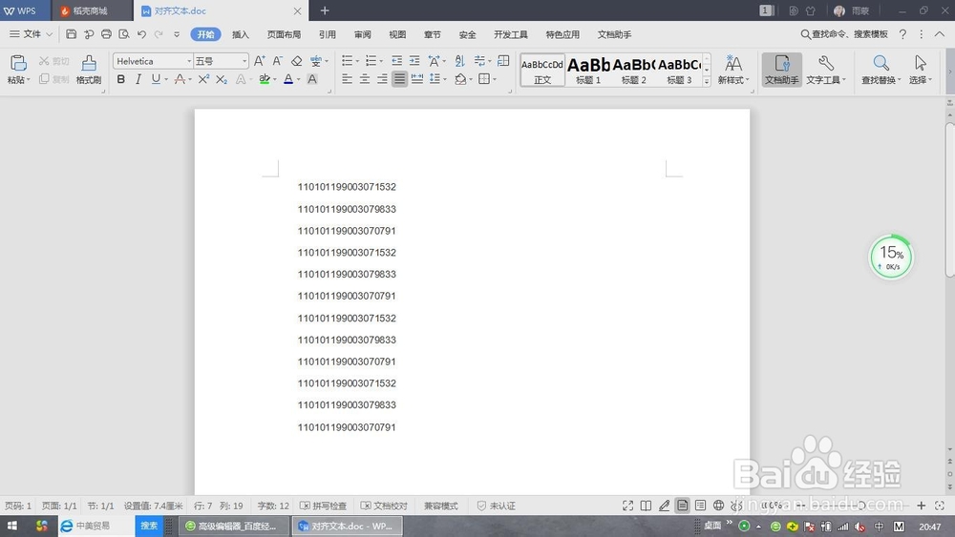Screen dimensions: 955x537
Task: Toggle strikethrough formatting
Action: click(x=180, y=79)
